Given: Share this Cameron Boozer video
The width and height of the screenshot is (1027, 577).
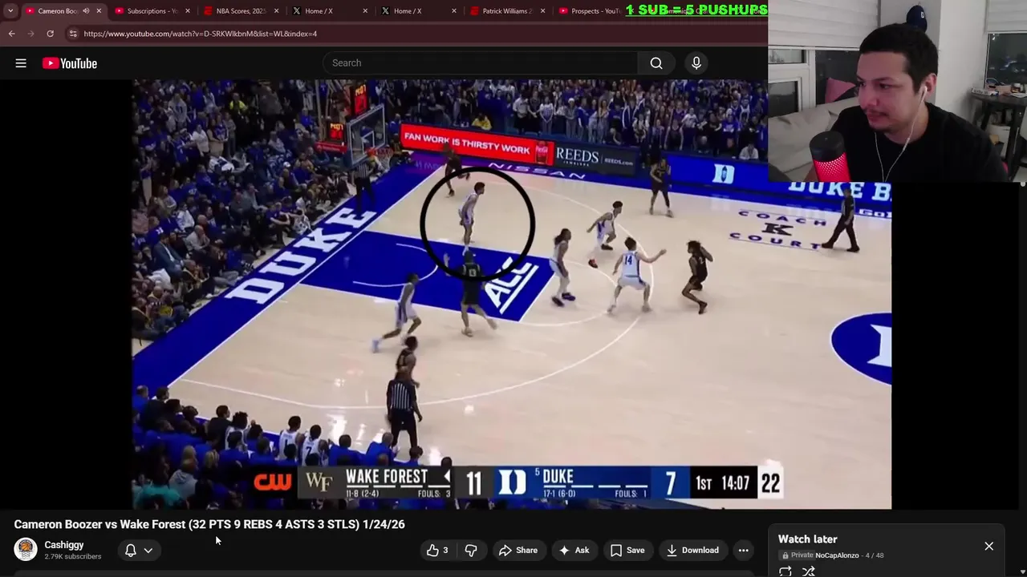Looking at the screenshot, I should pos(518,550).
